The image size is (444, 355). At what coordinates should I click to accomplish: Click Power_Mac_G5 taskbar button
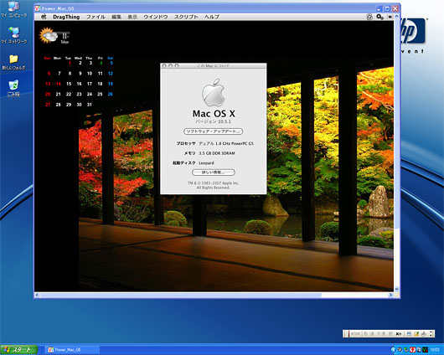pyautogui.click(x=73, y=350)
